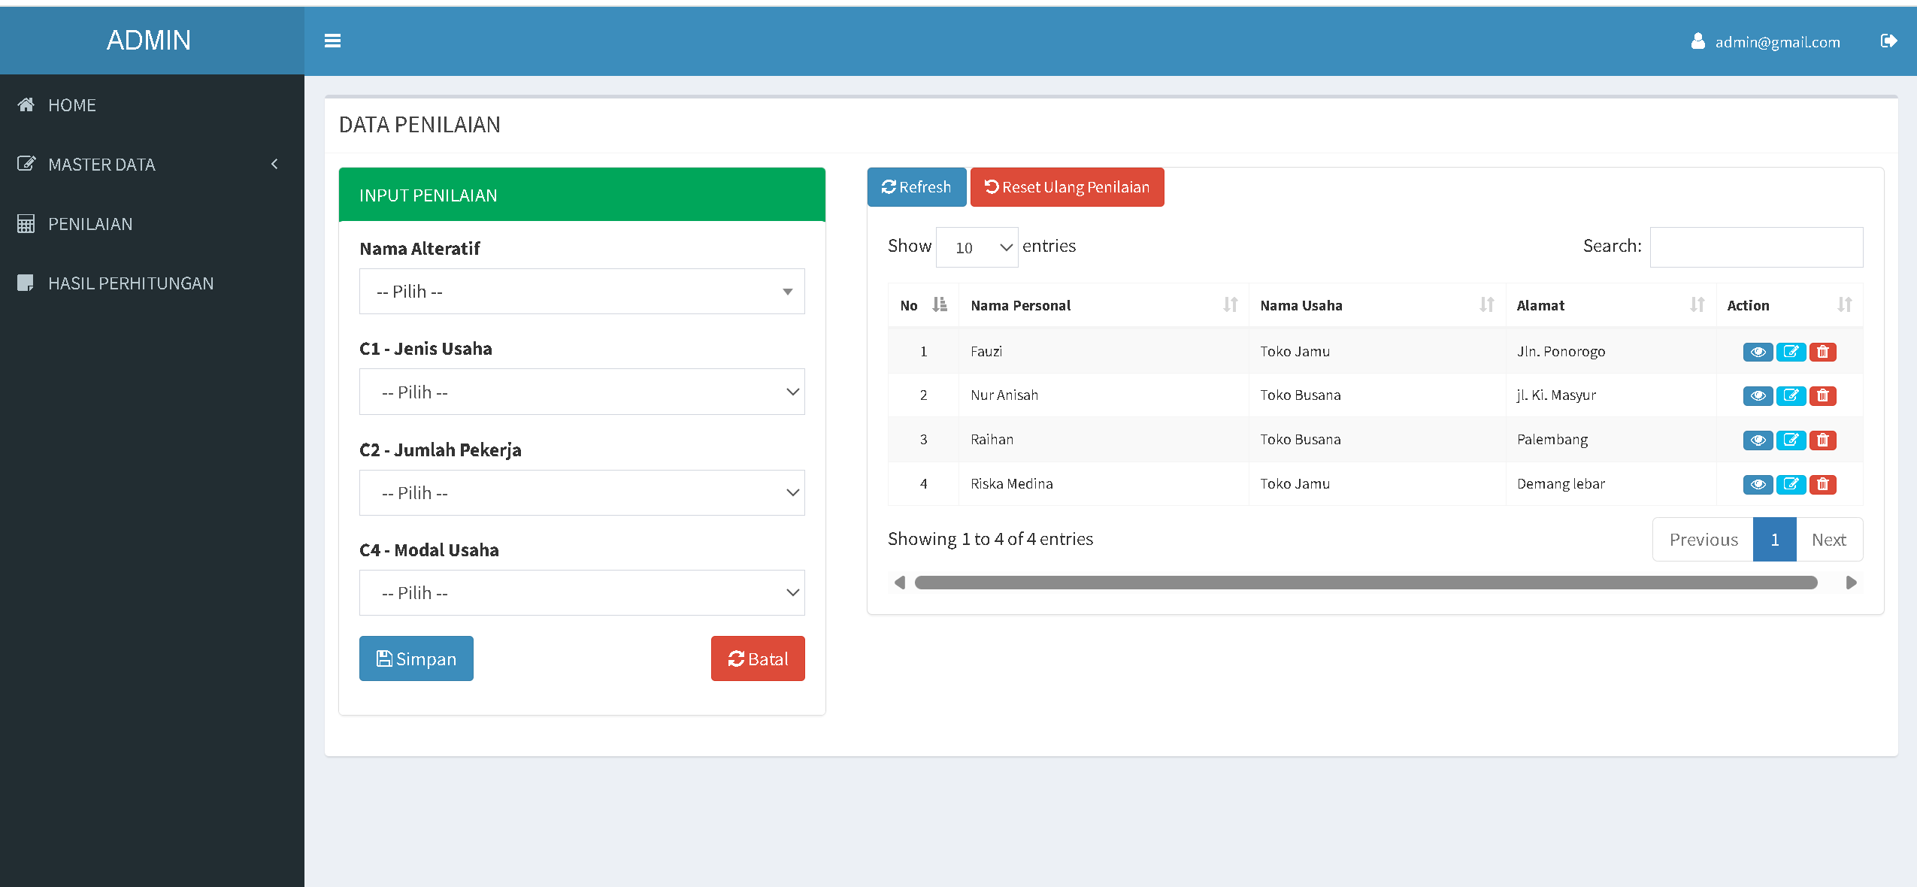Sort table by No column icon
Screen dimensions: 1917x887
pyautogui.click(x=939, y=304)
